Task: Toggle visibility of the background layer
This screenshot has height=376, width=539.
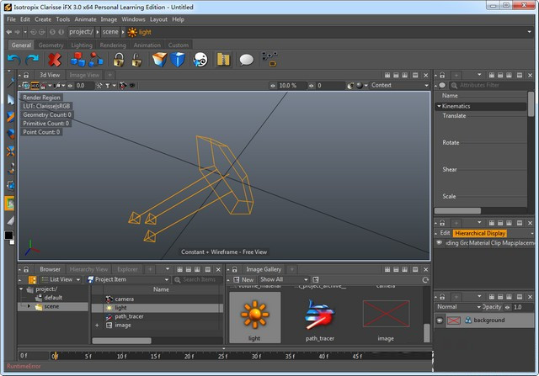Action: pos(440,320)
